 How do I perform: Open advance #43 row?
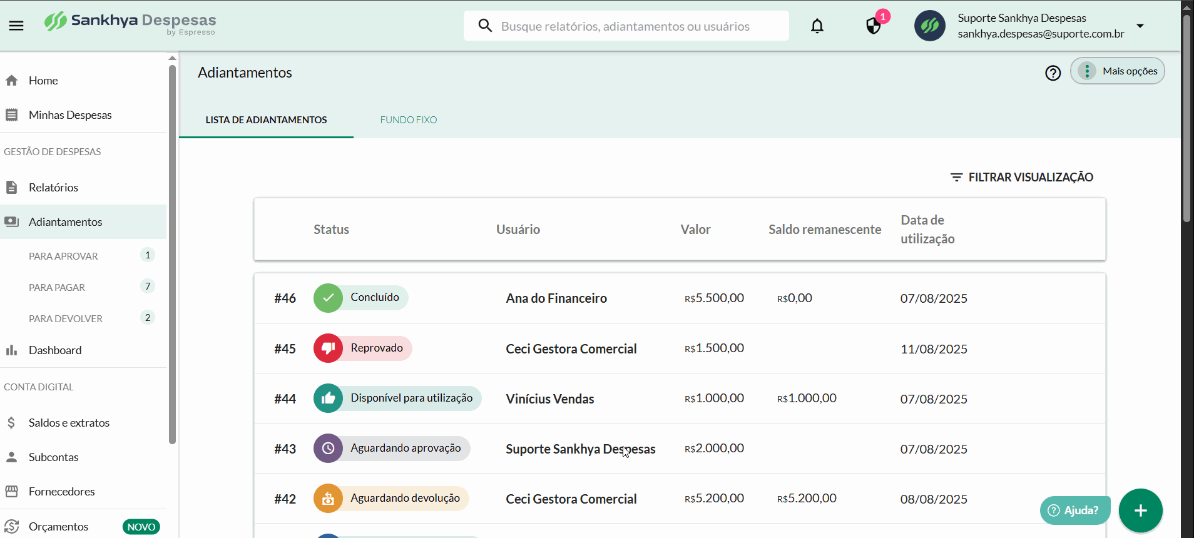click(680, 449)
